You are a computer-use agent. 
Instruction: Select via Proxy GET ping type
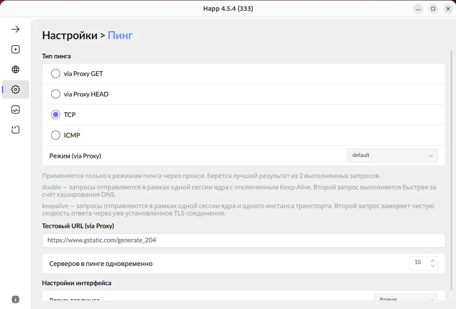pos(56,73)
